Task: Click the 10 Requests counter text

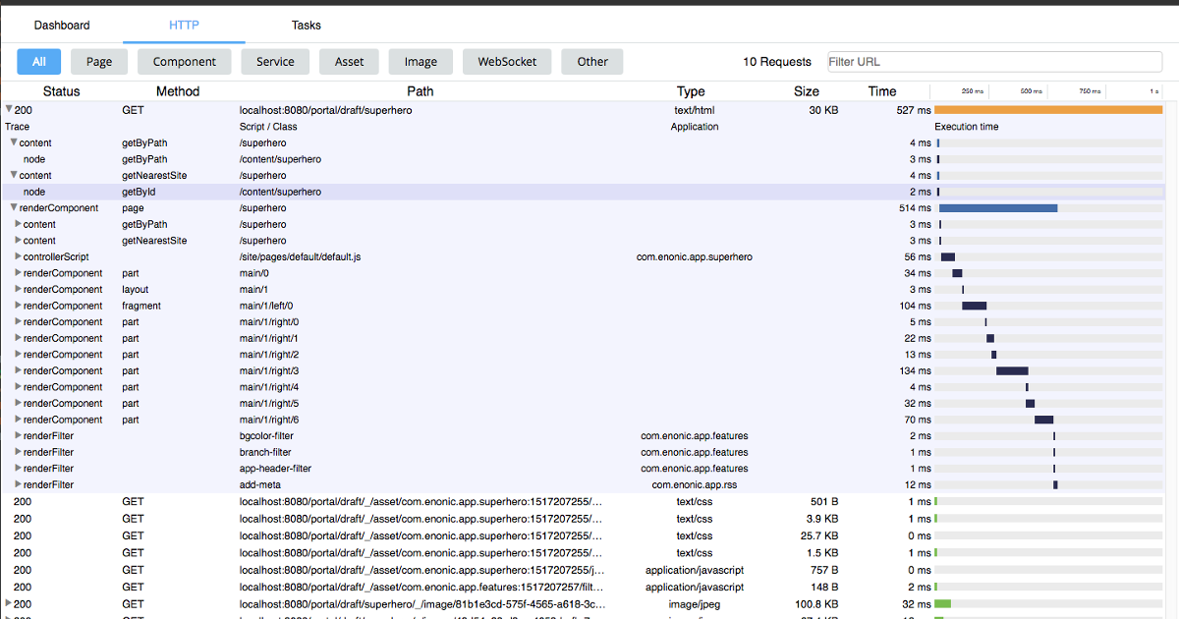Action: pos(777,62)
